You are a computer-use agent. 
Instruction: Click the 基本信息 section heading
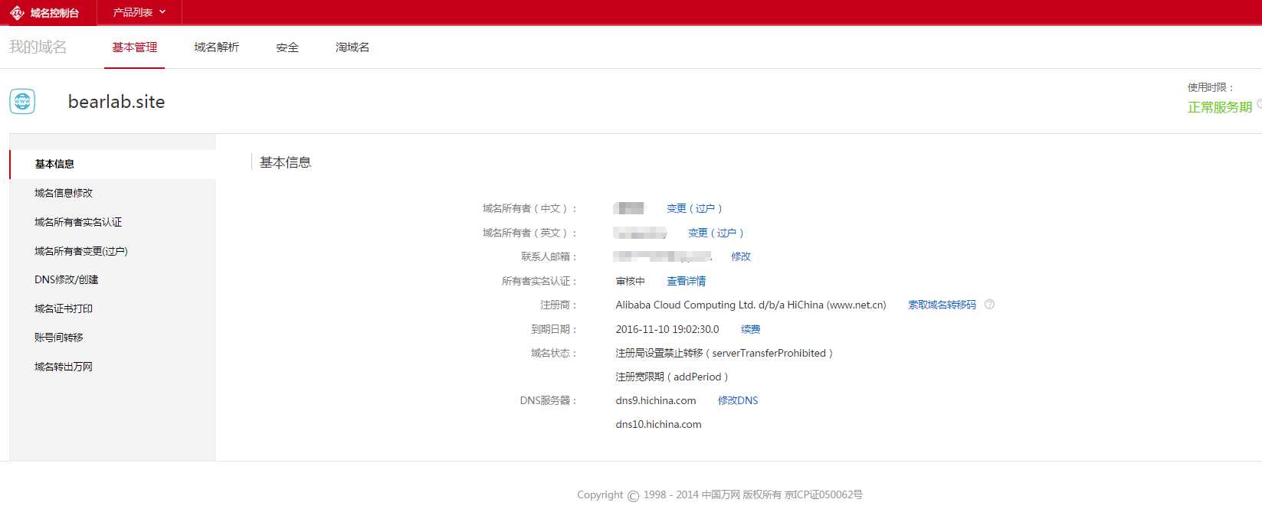[x=286, y=162]
